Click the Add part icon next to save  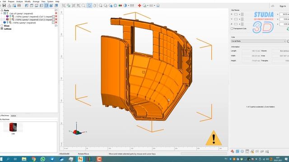coord(9,5)
